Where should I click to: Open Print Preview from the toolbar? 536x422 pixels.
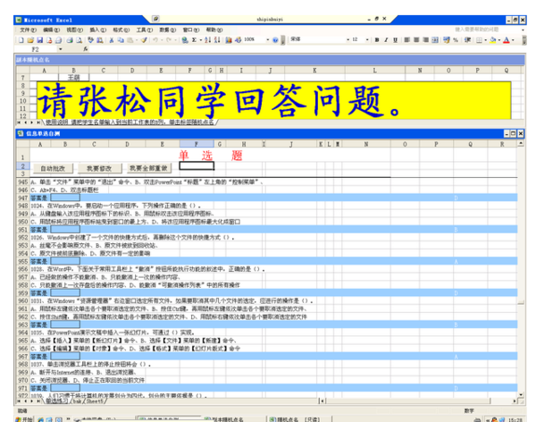coord(79,40)
